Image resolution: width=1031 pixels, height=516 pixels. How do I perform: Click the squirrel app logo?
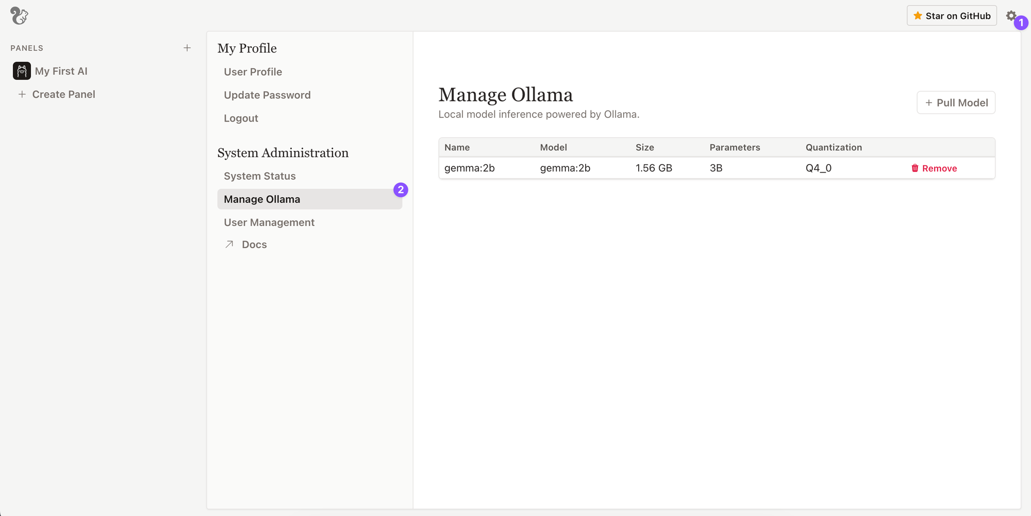pos(19,15)
